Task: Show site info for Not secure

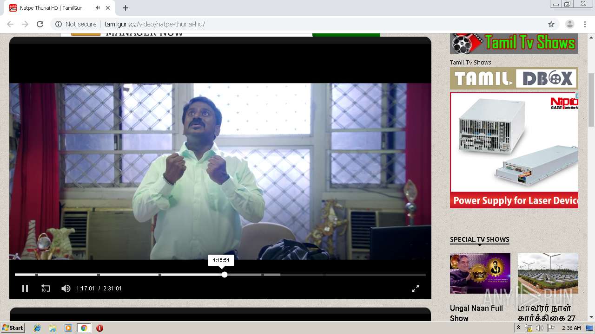Action: (x=76, y=24)
